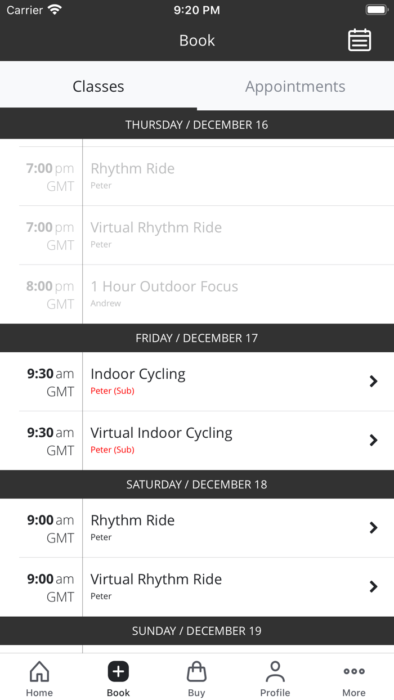Viewport: 394px width, 700px height.
Task: Tap the Saturday December 18 header
Action: [x=196, y=484]
